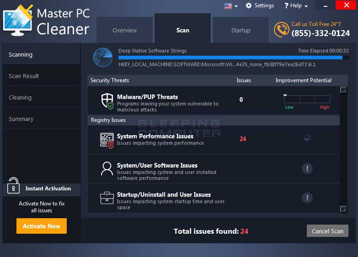Open Scan Result in the sidebar
Viewport: 358px width, 257px height.
click(42, 76)
